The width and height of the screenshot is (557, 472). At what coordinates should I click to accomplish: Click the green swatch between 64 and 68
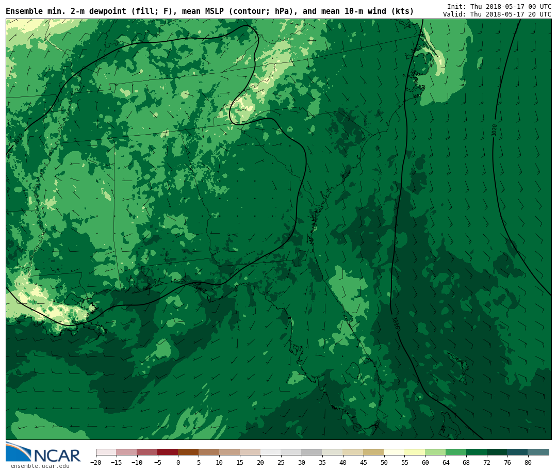pos(456,452)
